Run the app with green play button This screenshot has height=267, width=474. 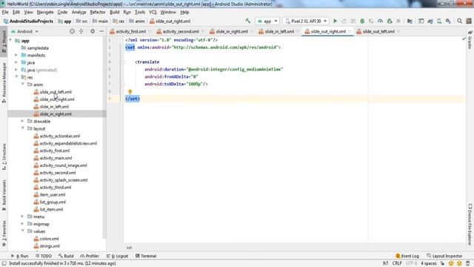click(335, 22)
